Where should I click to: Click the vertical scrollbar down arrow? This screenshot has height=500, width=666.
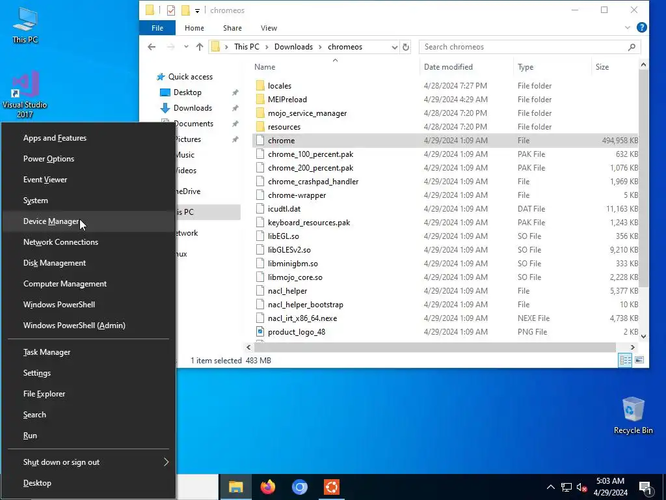click(643, 337)
